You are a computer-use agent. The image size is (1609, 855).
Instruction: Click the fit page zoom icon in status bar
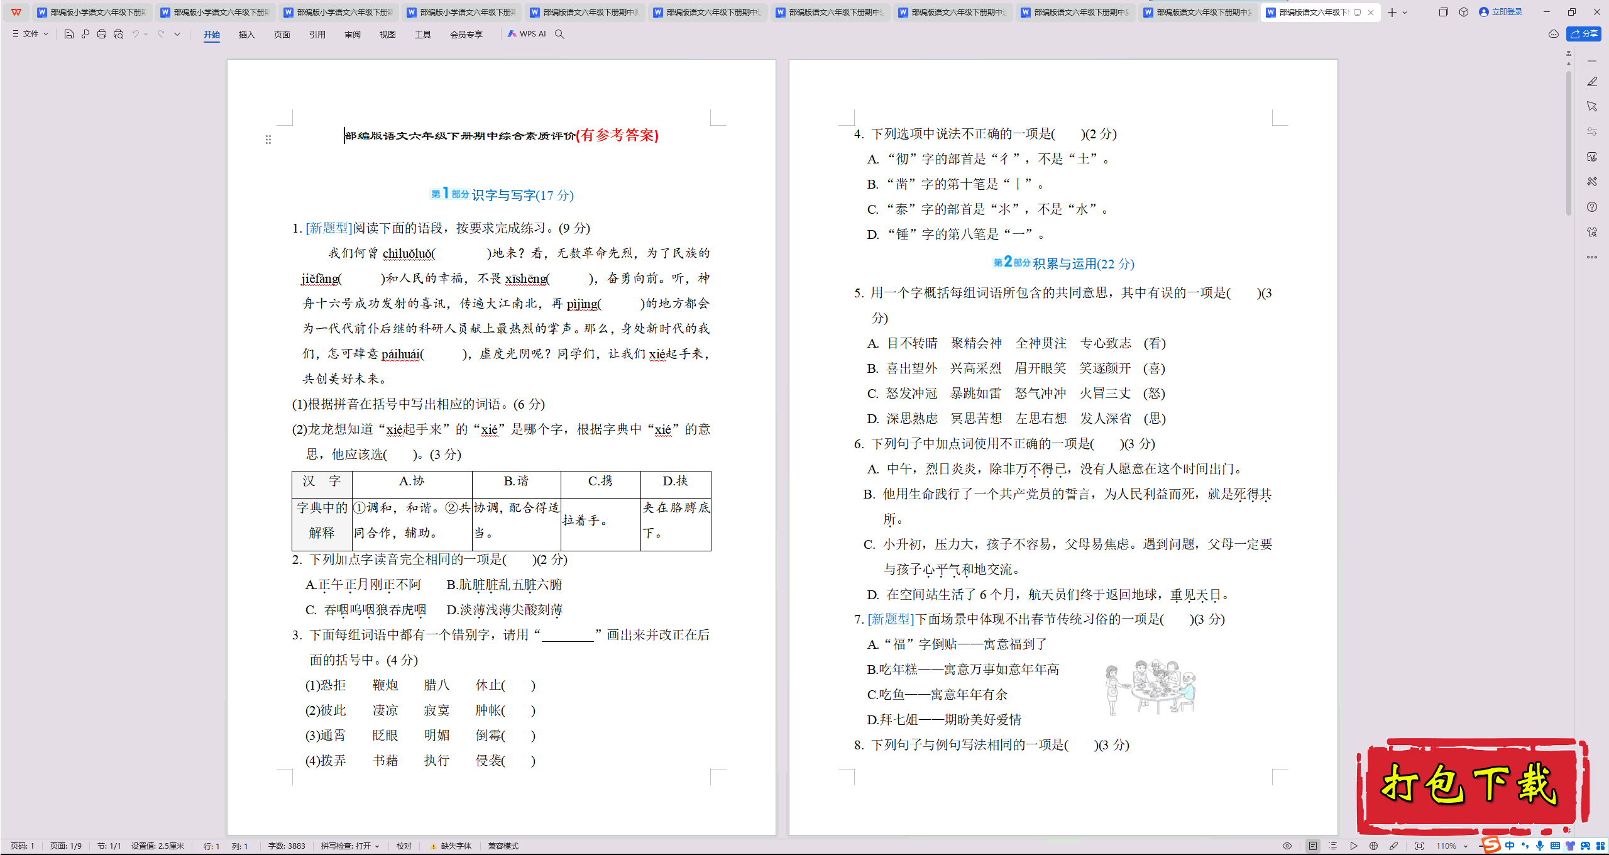coord(1419,846)
